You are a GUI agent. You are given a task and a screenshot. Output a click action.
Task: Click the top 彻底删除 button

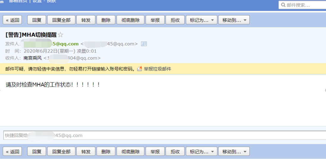[x=130, y=20]
